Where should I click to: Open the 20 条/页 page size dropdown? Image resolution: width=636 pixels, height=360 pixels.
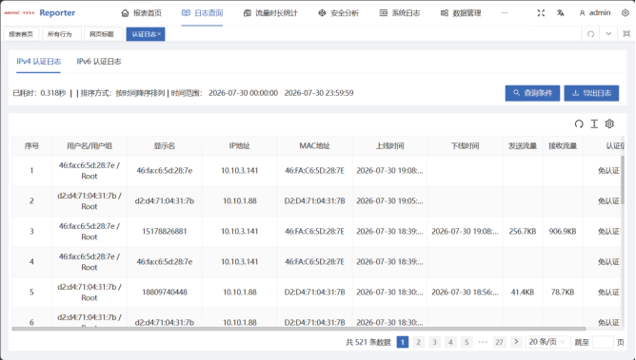pyautogui.click(x=547, y=342)
